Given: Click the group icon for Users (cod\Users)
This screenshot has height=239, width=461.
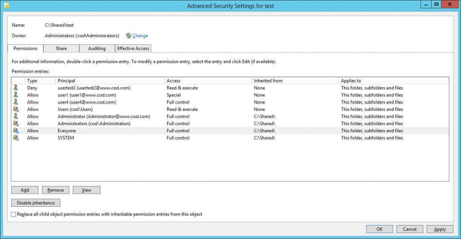Looking at the screenshot, I should point(16,109).
